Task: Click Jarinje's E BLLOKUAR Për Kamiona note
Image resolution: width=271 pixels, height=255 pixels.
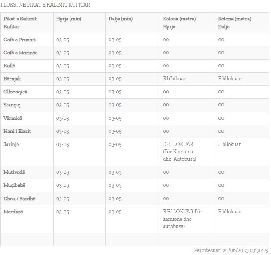Action: [179, 152]
